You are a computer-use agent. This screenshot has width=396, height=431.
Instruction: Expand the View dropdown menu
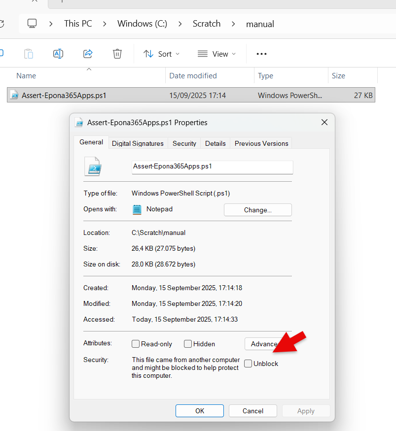pyautogui.click(x=216, y=54)
